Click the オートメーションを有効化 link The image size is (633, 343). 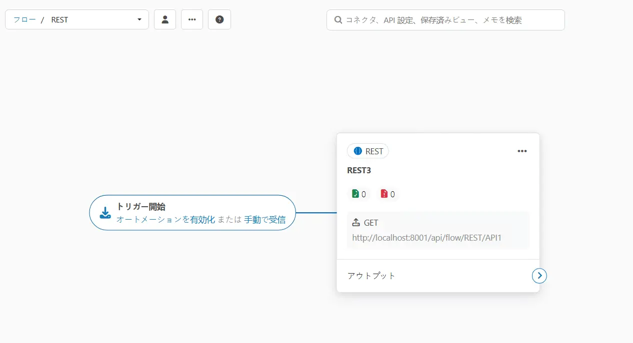pos(165,220)
